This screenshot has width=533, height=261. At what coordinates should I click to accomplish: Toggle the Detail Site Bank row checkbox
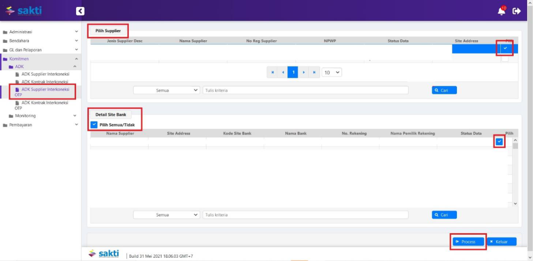499,141
